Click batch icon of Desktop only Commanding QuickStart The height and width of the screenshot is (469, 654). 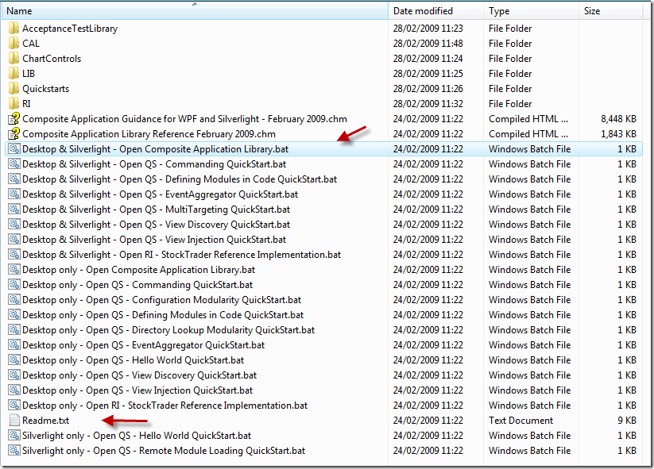pos(14,285)
